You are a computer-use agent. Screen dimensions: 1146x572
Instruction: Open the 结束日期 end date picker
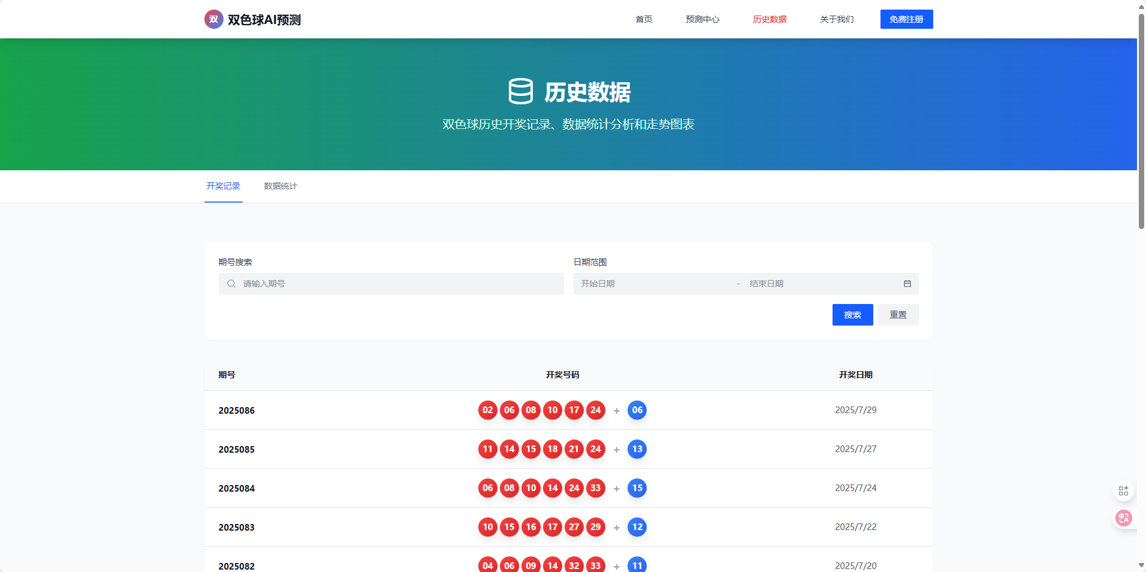pyautogui.click(x=797, y=284)
